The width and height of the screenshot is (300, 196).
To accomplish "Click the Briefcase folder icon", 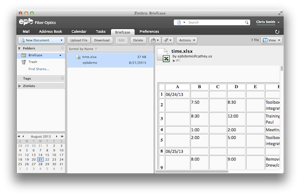I will click(x=23, y=55).
